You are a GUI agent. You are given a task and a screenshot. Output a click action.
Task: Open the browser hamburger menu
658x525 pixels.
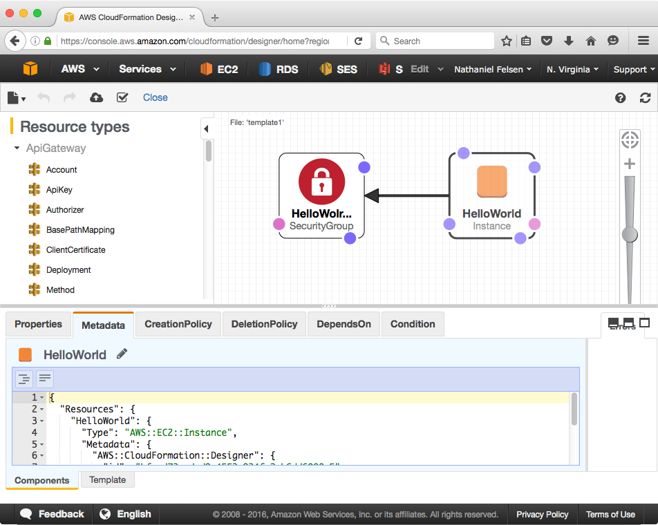[643, 41]
